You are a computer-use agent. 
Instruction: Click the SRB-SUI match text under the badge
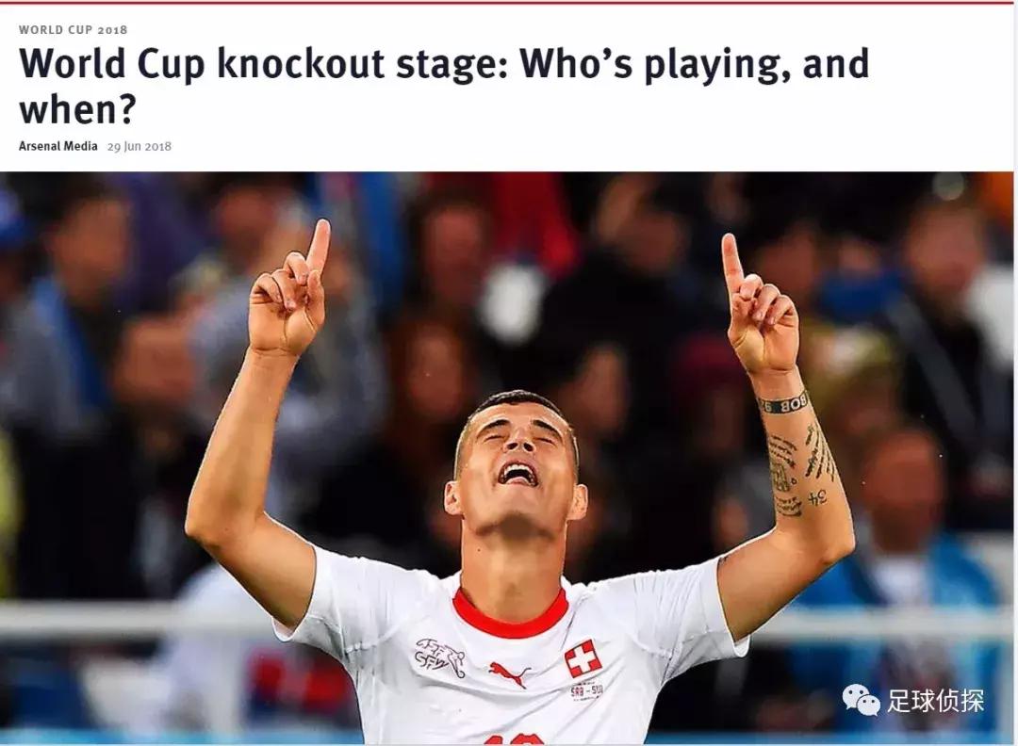tap(586, 691)
